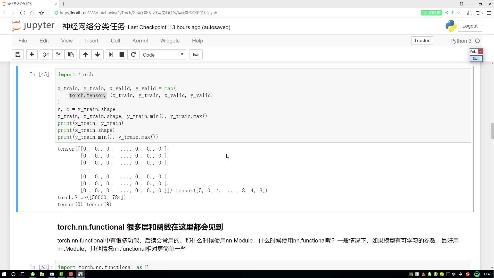
Task: Open the cell type Code dropdown
Action: coord(163,55)
